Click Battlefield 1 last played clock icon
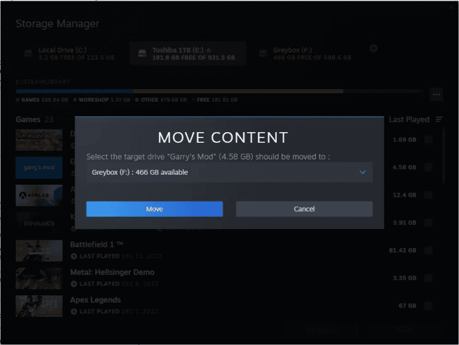459x345 pixels. pos(74,257)
